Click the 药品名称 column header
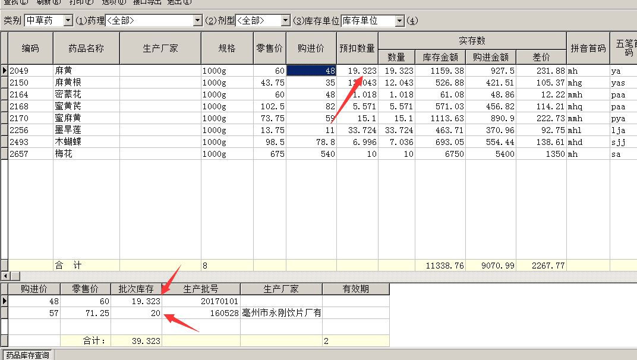637x360 pixels. (86, 48)
